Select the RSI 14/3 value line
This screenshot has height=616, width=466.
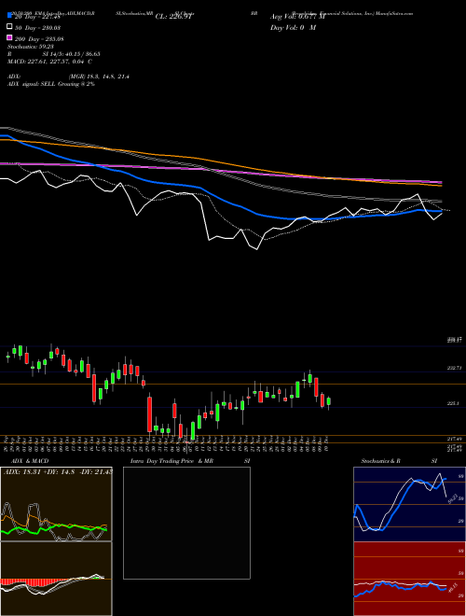coord(54,54)
